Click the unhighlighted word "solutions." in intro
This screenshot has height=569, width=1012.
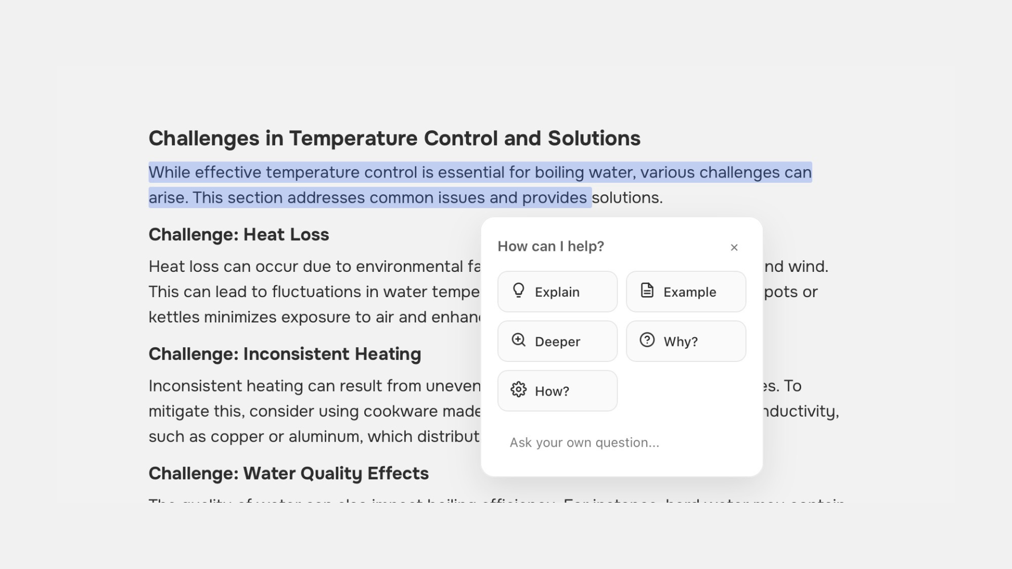pyautogui.click(x=627, y=198)
